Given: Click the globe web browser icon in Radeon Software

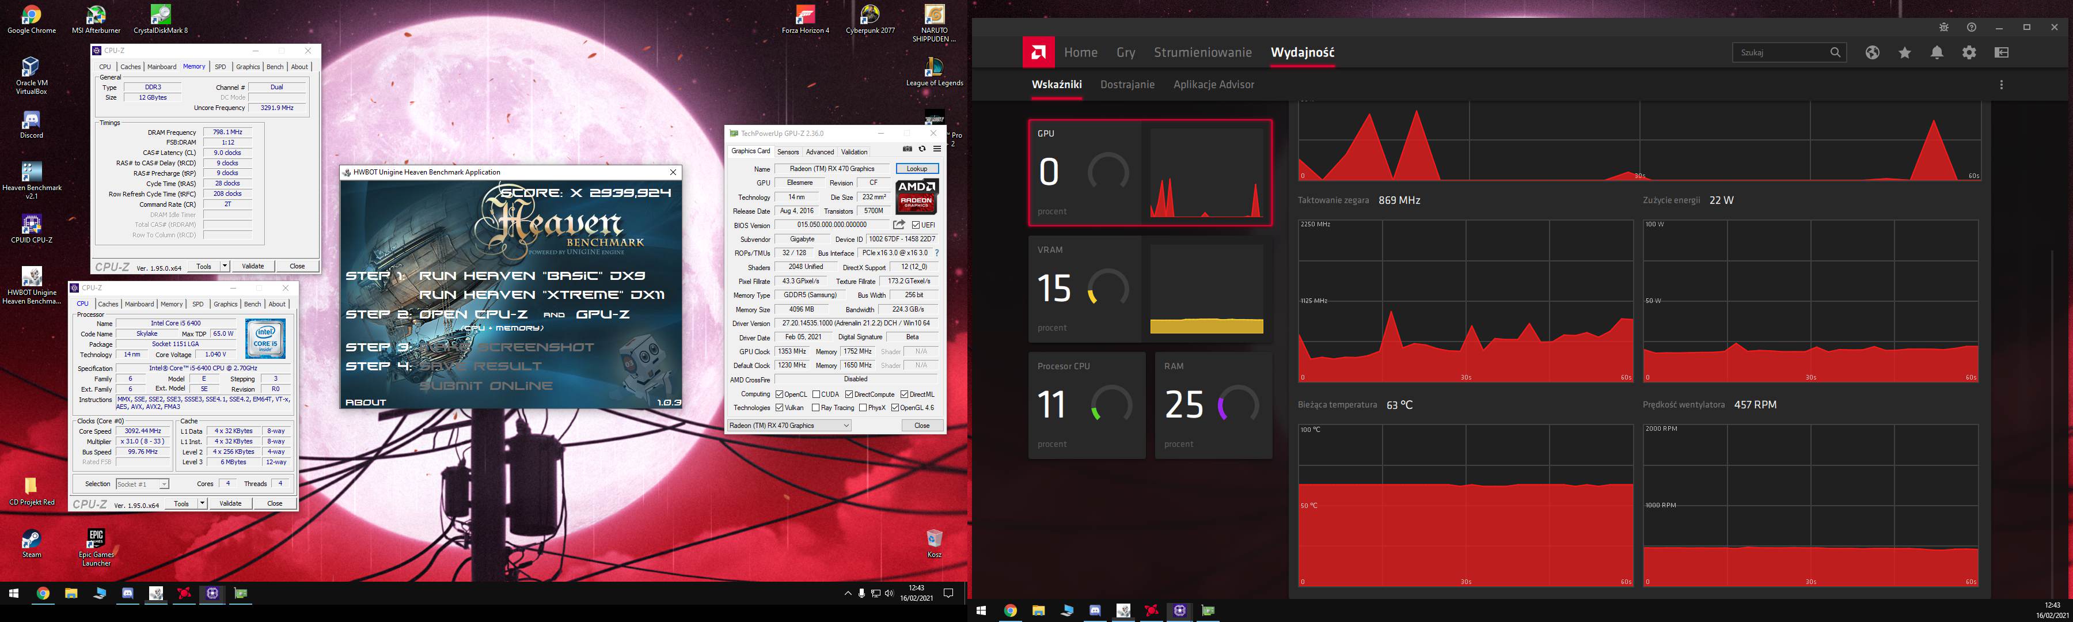Looking at the screenshot, I should 1873,52.
